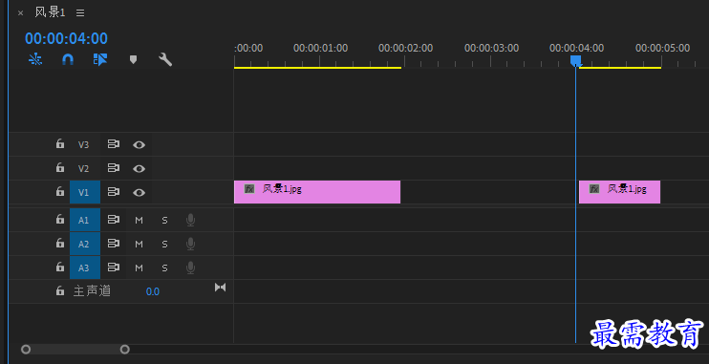This screenshot has height=364, width=709.
Task: Select the 风景1 sequence tab
Action: tap(51, 12)
